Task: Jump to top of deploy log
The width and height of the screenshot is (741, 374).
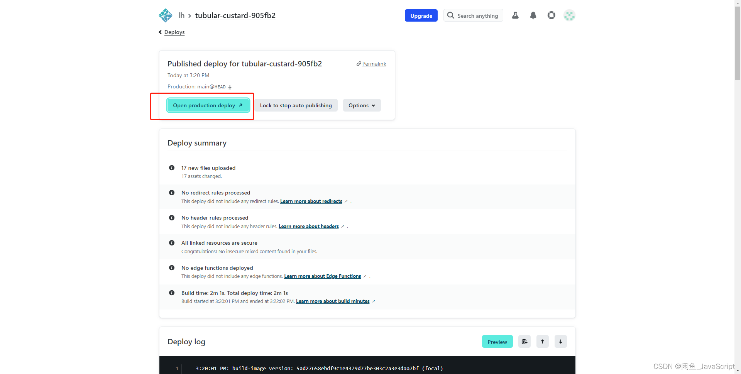Action: pos(543,342)
